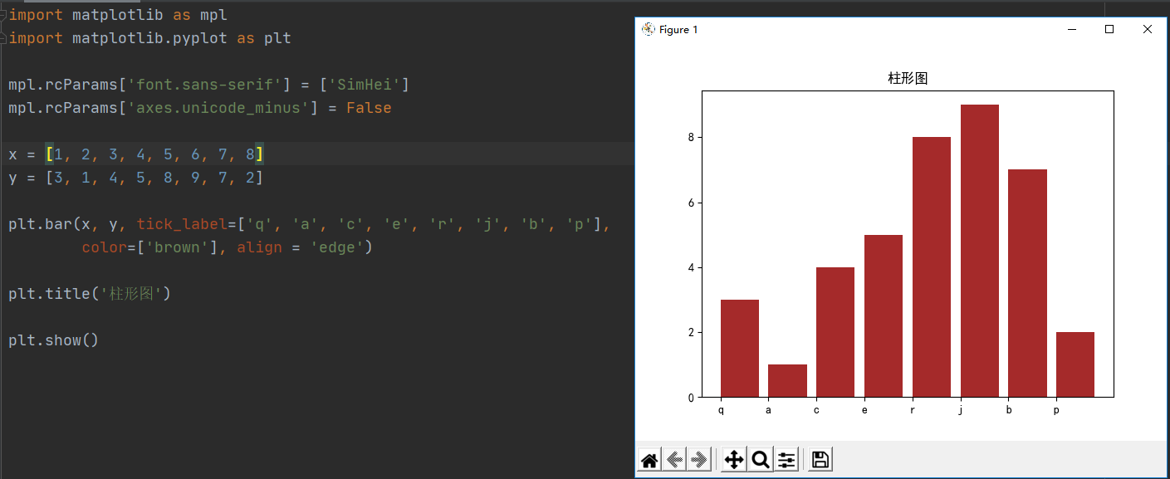This screenshot has width=1170, height=479.
Task: Open the Configure subplots sliders icon
Action: coord(786,459)
